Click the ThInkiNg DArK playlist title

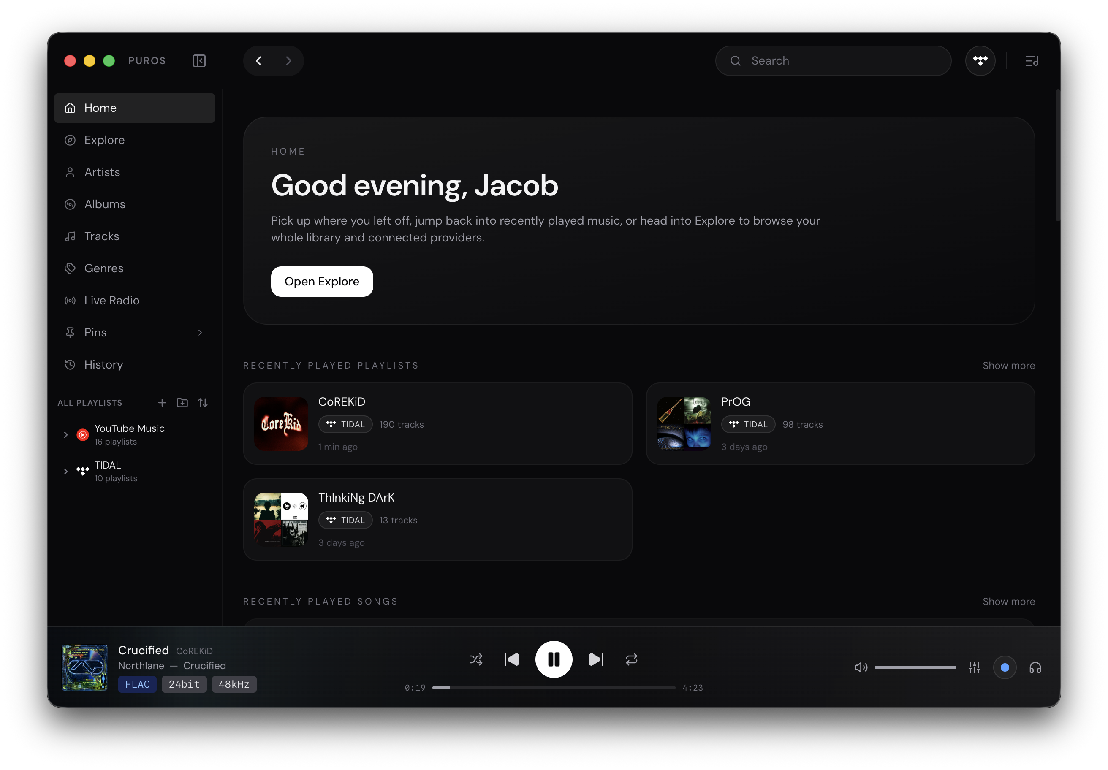tap(356, 497)
